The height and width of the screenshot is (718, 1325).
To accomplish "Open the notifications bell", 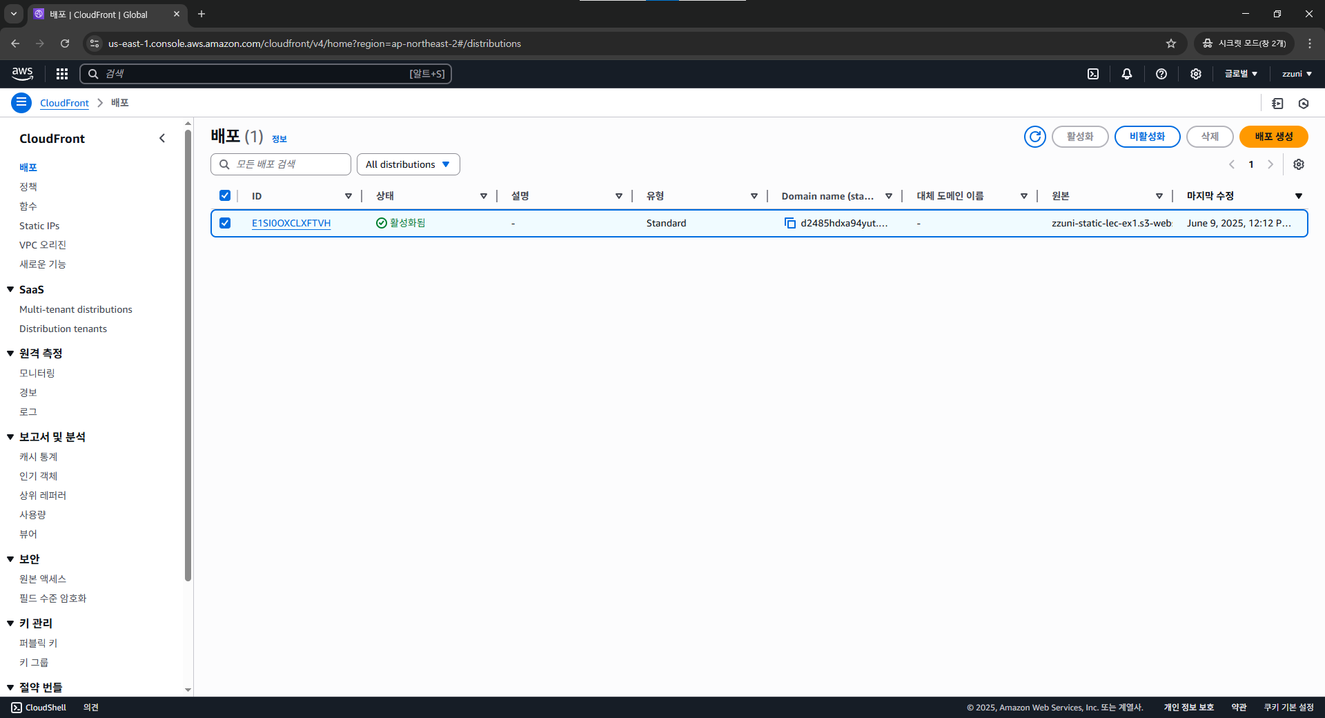I will (1127, 74).
